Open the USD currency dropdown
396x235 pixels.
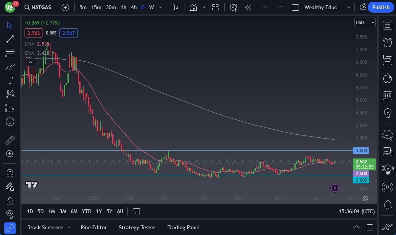coord(365,23)
